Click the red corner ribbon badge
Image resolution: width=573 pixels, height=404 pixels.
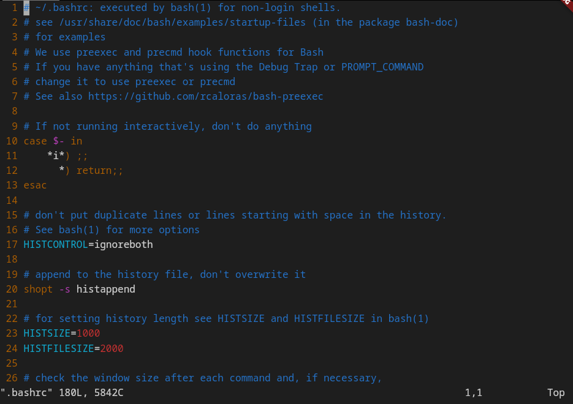point(567,3)
